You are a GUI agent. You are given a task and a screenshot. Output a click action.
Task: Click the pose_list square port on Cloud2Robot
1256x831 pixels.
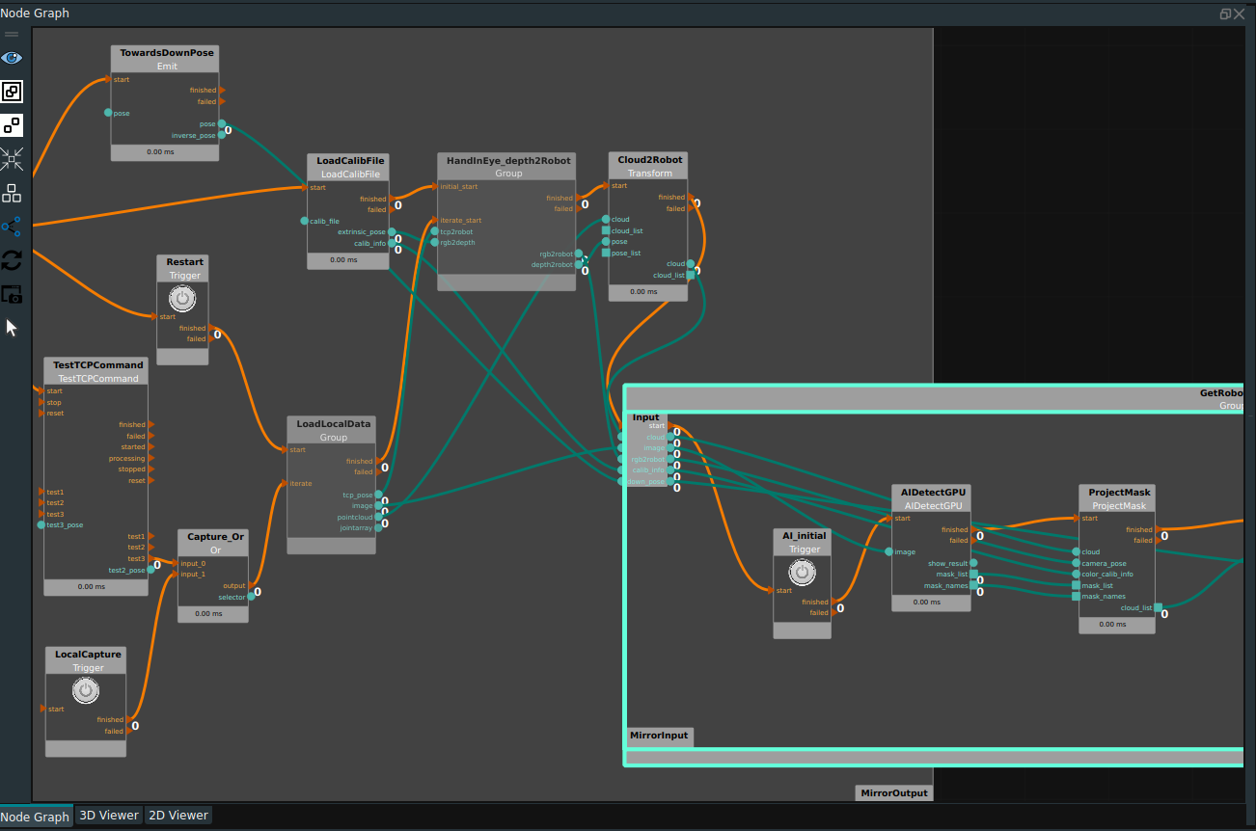(606, 253)
